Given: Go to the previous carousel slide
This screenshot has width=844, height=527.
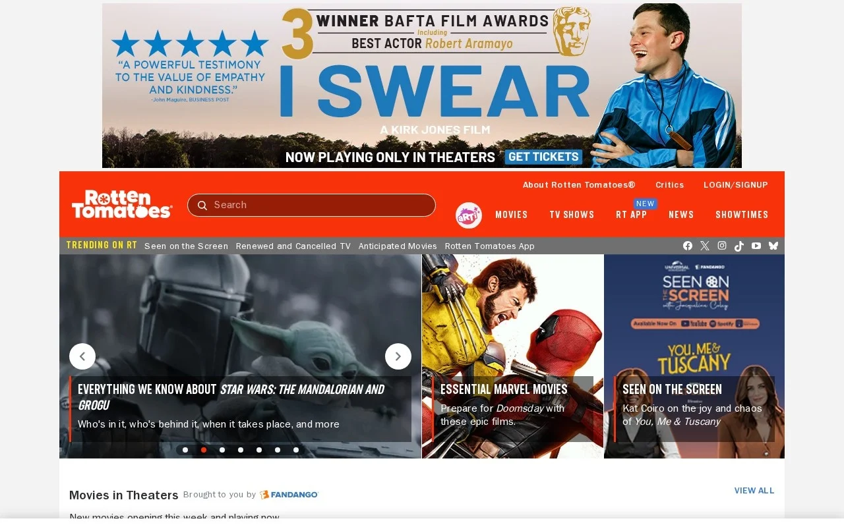Looking at the screenshot, I should point(82,356).
